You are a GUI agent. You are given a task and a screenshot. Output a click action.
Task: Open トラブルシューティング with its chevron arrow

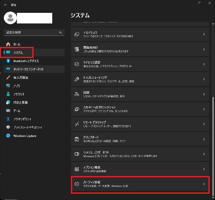tap(204, 79)
